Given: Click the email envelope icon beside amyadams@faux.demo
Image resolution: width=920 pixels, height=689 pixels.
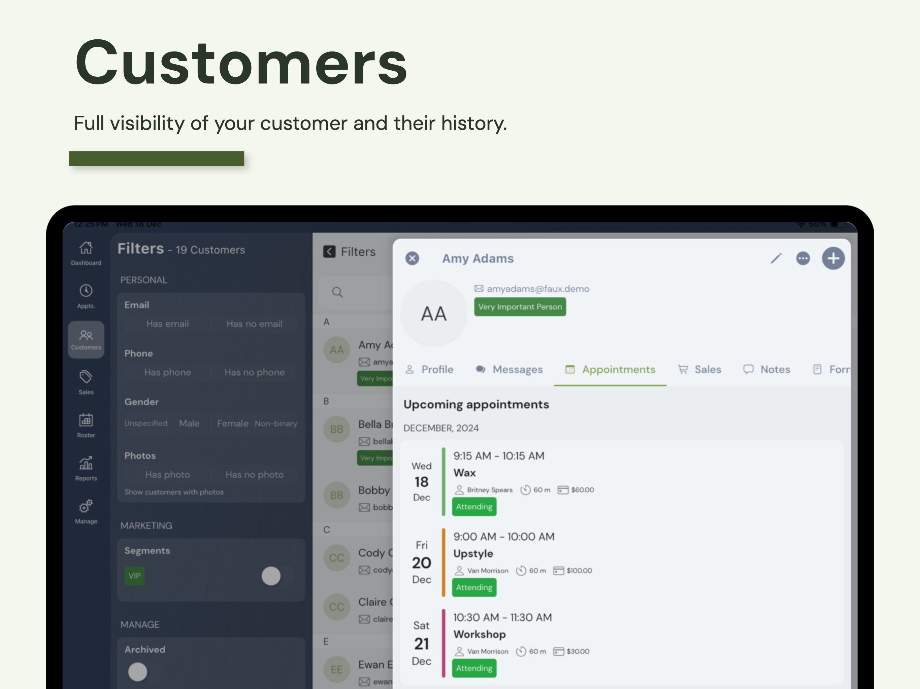Looking at the screenshot, I should (479, 288).
